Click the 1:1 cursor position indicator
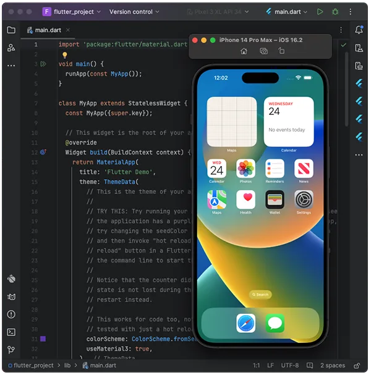This screenshot has width=371, height=375. coord(256,366)
